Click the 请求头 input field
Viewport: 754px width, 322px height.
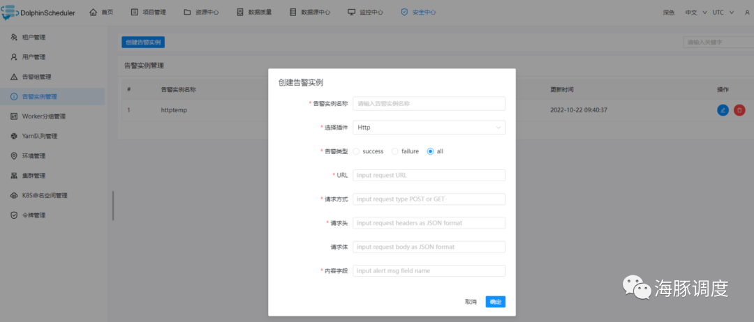coord(429,223)
